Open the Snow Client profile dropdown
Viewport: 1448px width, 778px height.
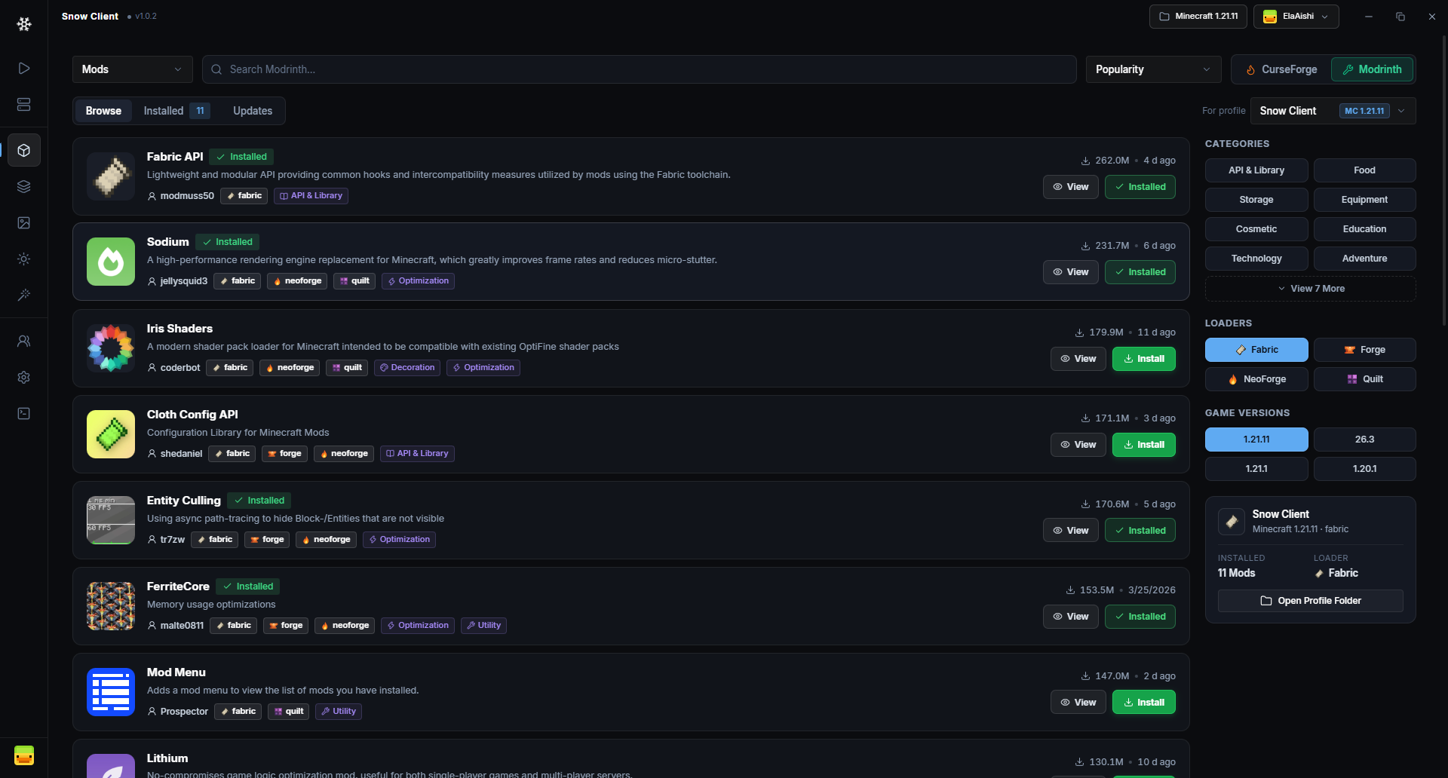(1333, 111)
